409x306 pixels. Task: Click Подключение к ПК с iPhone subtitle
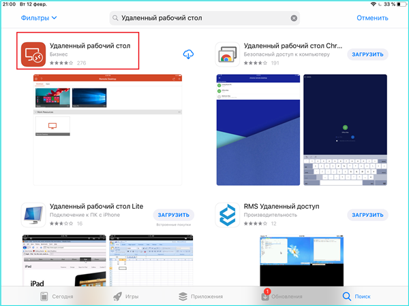pyautogui.click(x=85, y=215)
